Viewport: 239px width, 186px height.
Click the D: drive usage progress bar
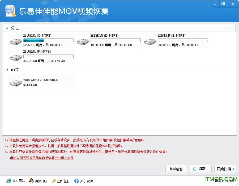pos(116,40)
